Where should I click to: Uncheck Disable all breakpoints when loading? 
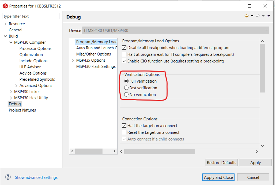pyautogui.click(x=124, y=48)
